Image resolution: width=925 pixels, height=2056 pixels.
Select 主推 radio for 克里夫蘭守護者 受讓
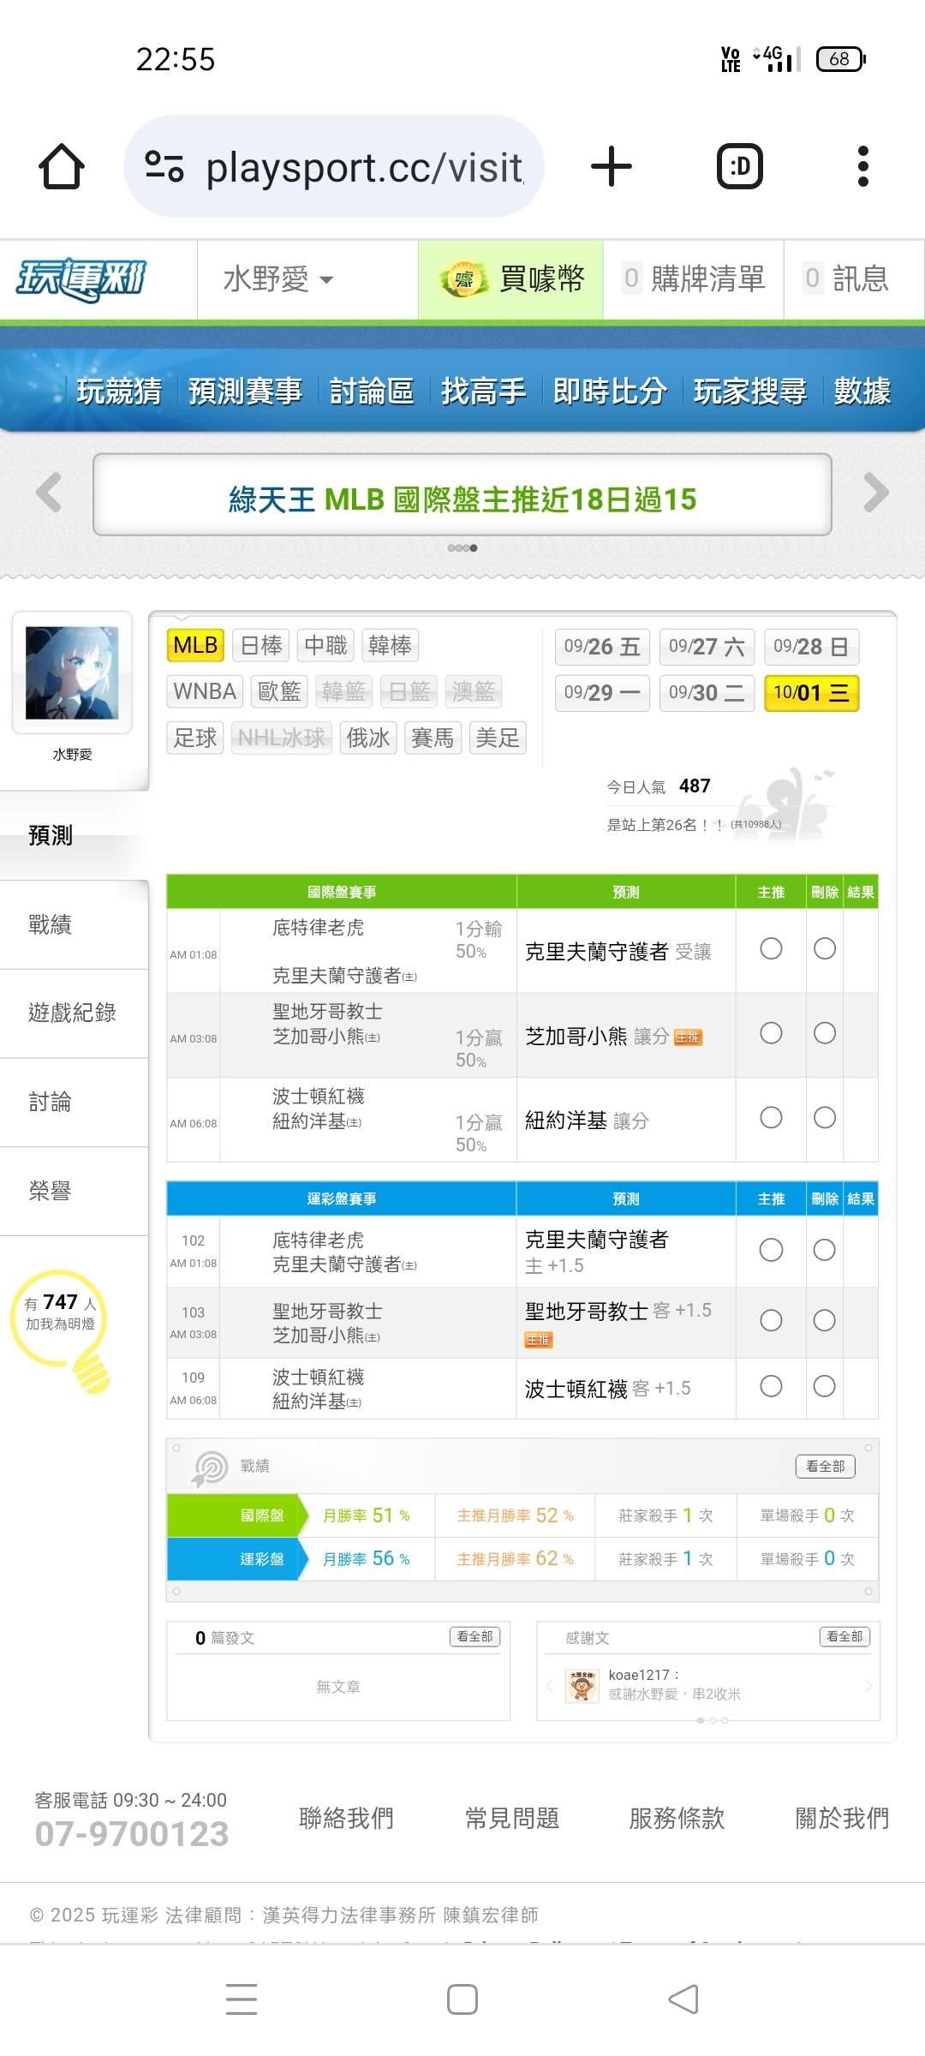tap(771, 949)
